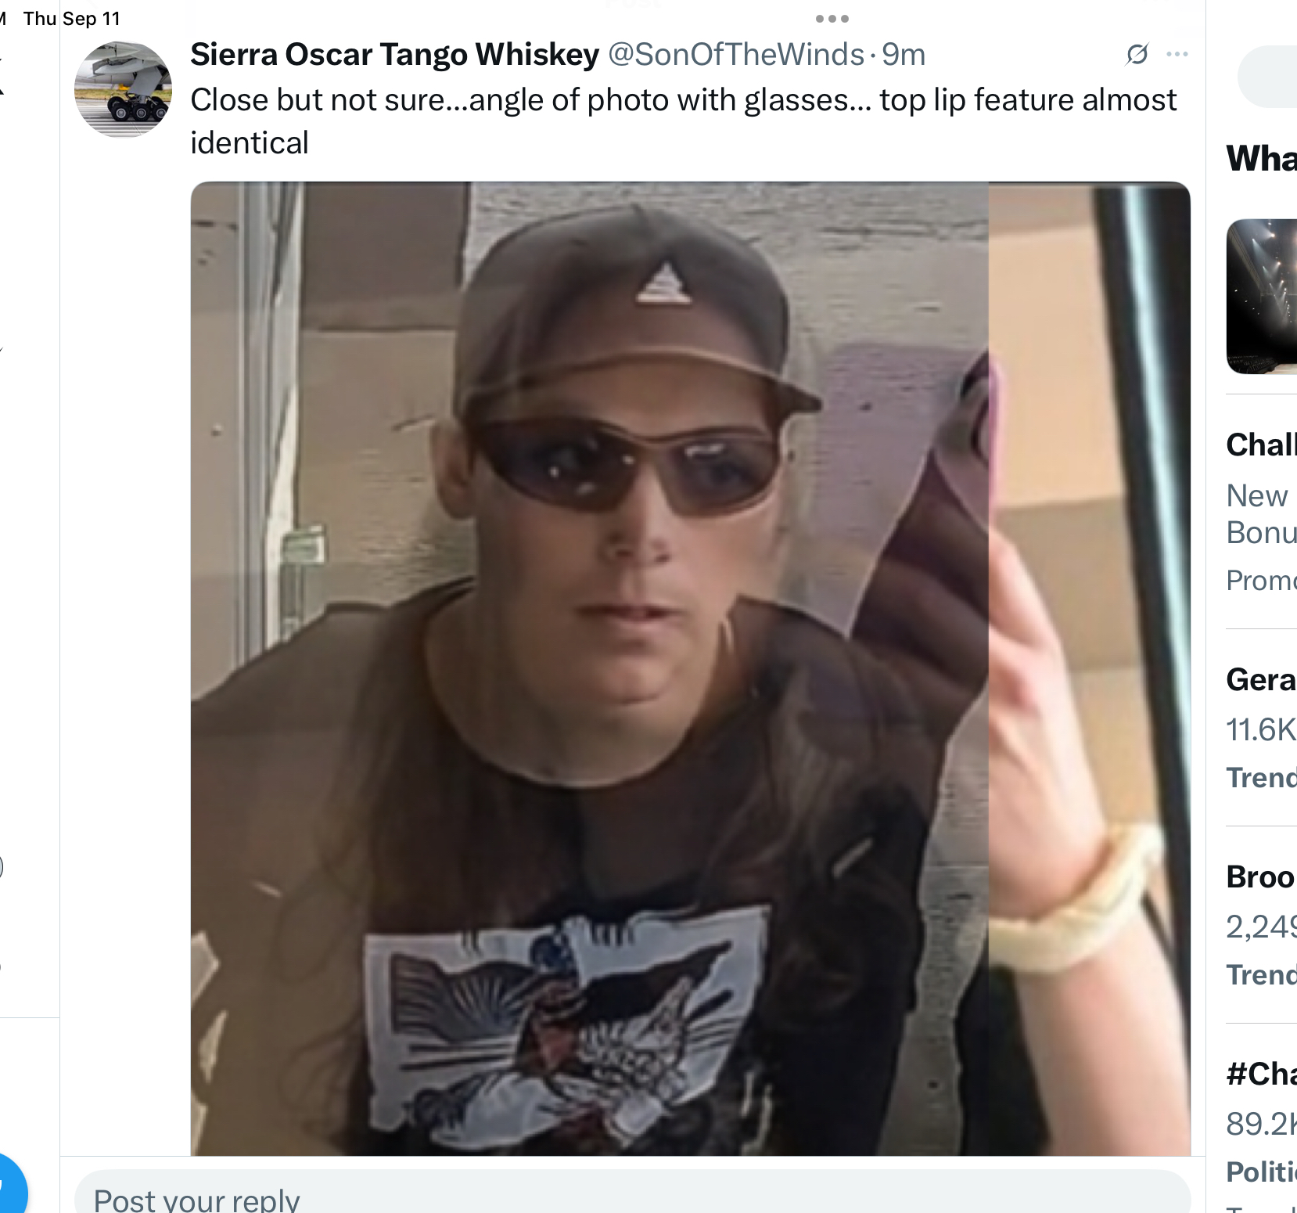This screenshot has height=1213, width=1297.
Task: Open the Broo trending topic
Action: (1261, 876)
